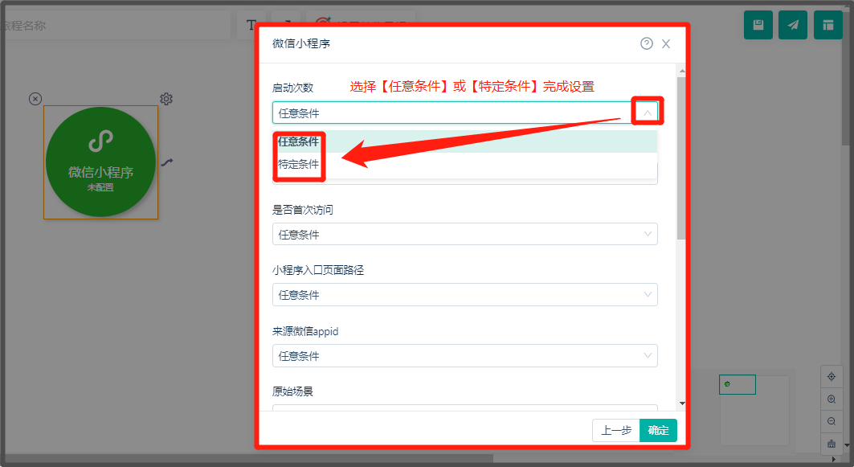Screen dimensions: 854x467
Task: Click the minimap viewport thumbnail
Action: [x=738, y=385]
